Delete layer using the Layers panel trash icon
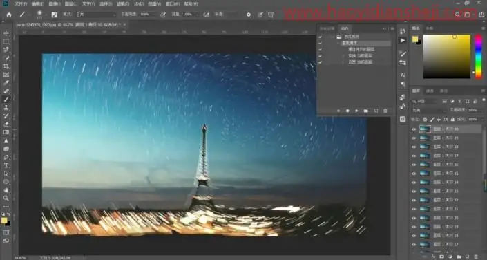Image resolution: width=487 pixels, height=260 pixels. point(476,257)
